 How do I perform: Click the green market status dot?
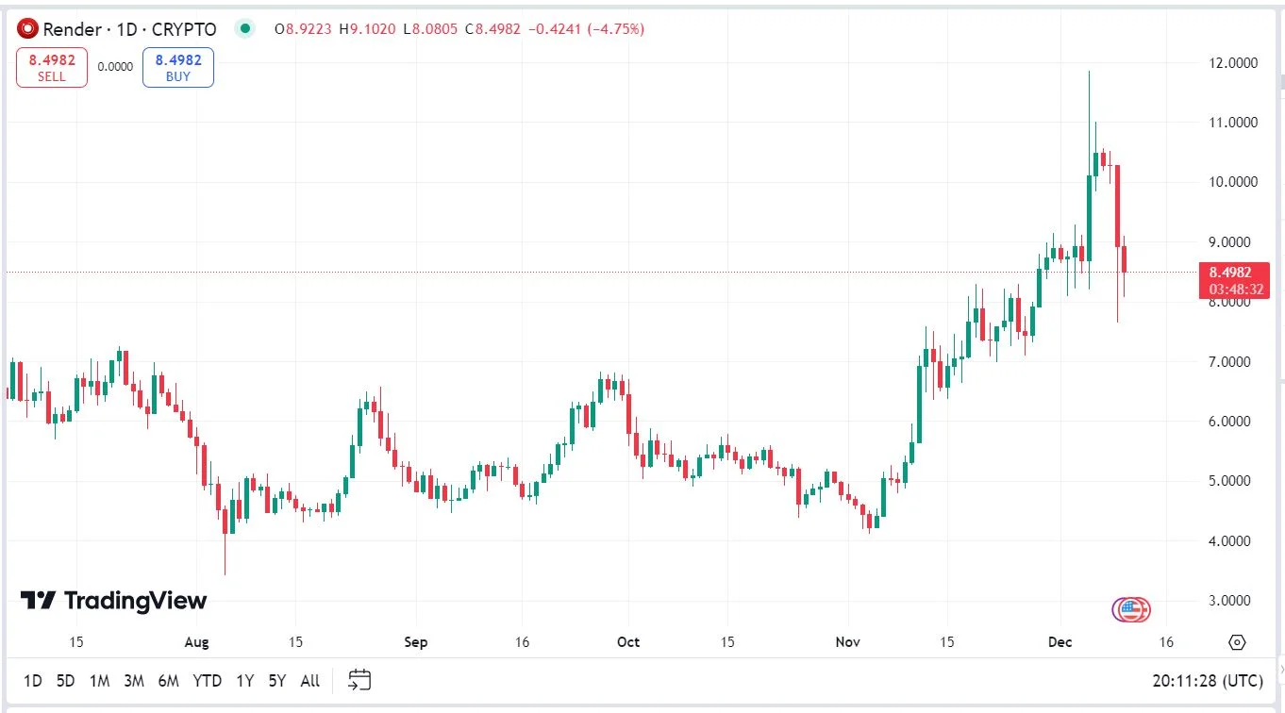(245, 28)
